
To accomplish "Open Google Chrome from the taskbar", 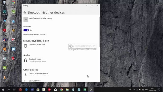I will [61, 90].
